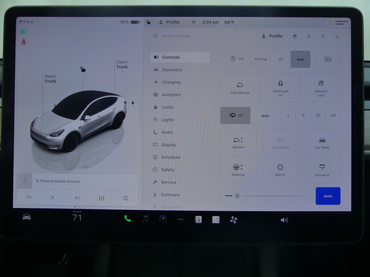Open the phone app in bottom bar
The width and height of the screenshot is (370, 277).
click(127, 219)
